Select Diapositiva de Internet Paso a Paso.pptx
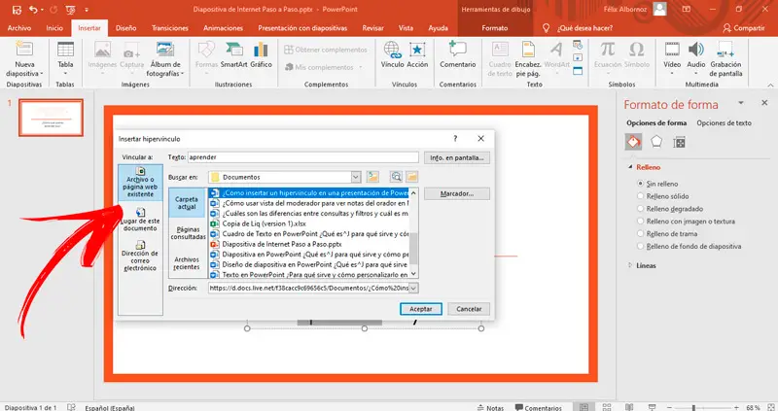This screenshot has height=411, width=778. click(282, 244)
